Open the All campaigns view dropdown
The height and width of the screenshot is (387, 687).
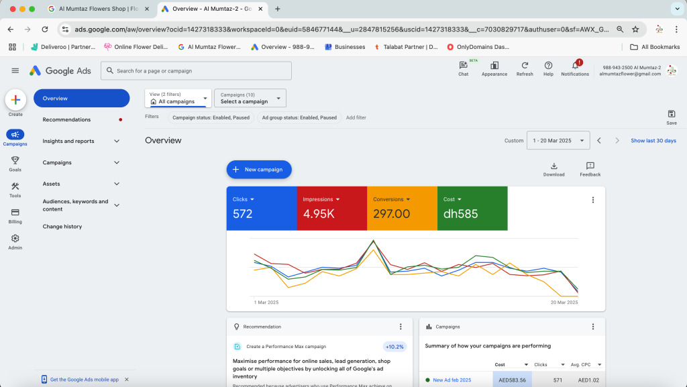(178, 98)
